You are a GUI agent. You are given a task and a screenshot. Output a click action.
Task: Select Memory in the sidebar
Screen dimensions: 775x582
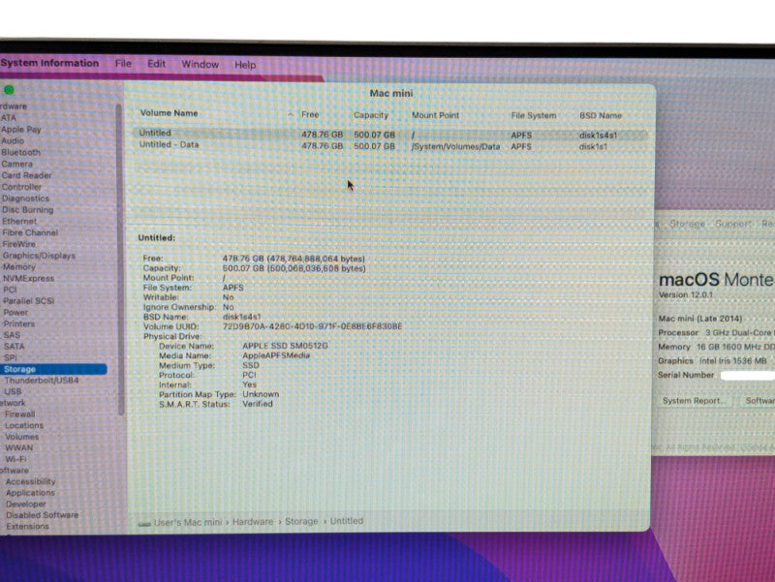[18, 267]
